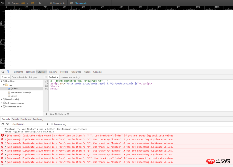The width and height of the screenshot is (233, 167).
Task: Close the (index) editor tab
Action: (57, 77)
